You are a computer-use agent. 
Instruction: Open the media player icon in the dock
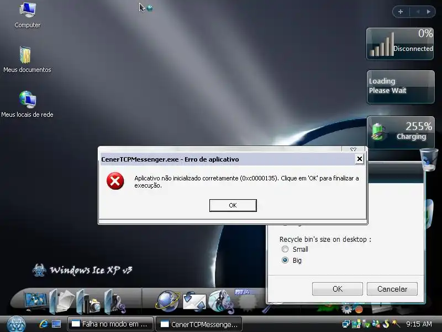pyautogui.click(x=221, y=302)
